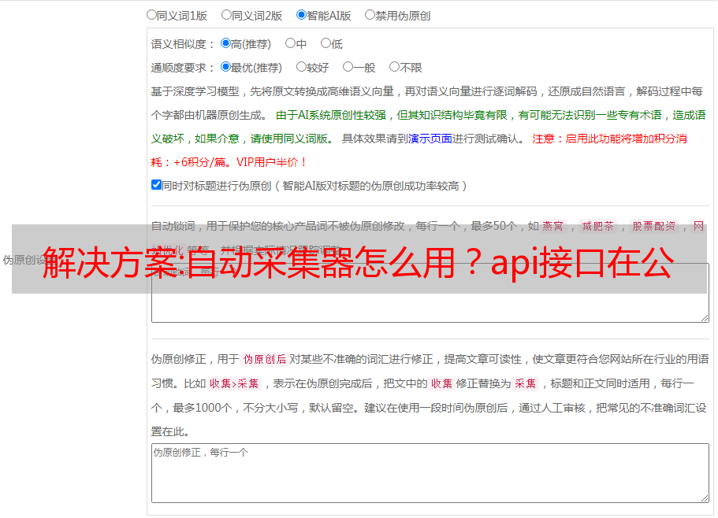Set 通顺度要求 to 不限
Image resolution: width=718 pixels, height=518 pixels.
[x=394, y=67]
